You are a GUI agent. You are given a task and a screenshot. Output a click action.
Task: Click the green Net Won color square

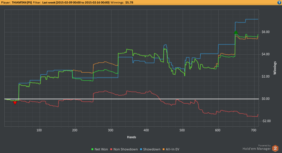92,149
